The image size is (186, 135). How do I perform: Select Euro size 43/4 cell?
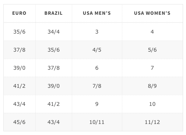point(20,104)
